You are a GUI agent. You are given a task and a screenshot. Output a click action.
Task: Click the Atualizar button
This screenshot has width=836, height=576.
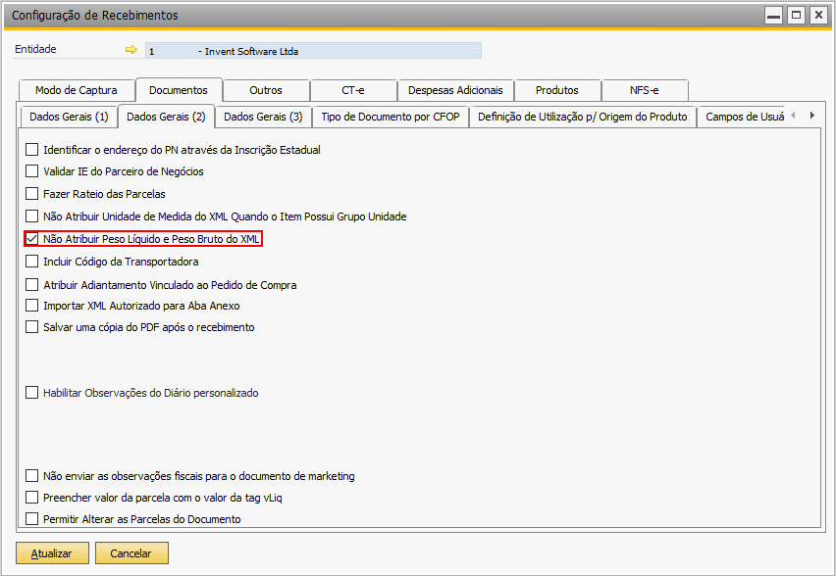pos(52,553)
